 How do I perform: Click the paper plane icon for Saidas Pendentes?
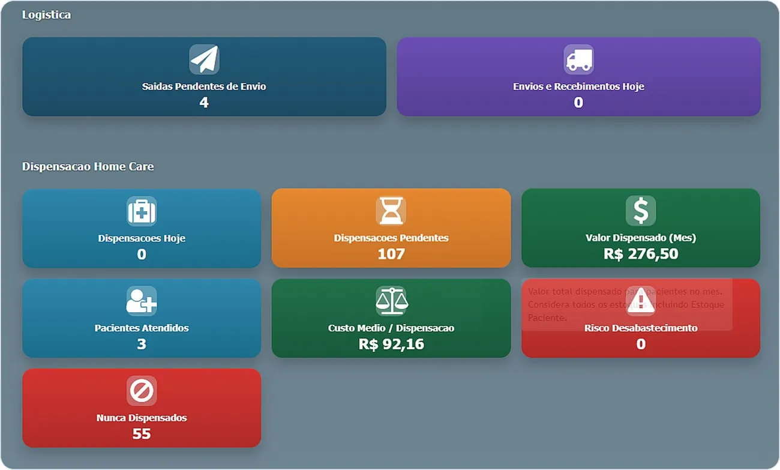204,59
